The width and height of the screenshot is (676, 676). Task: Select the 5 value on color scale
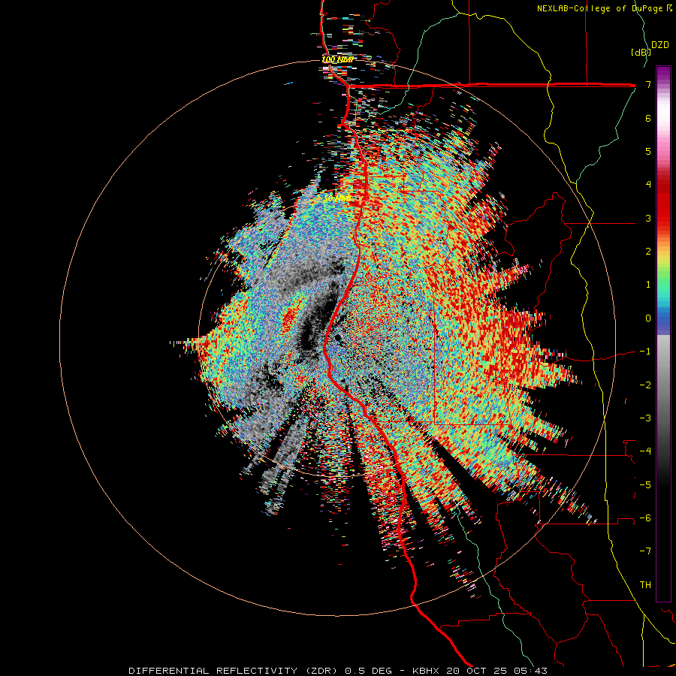click(x=648, y=151)
